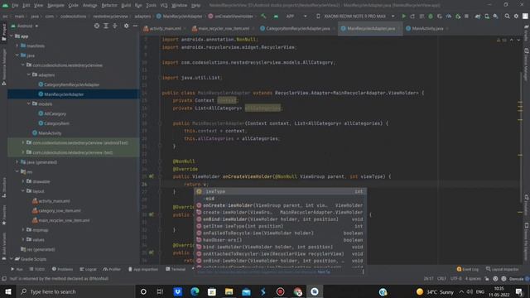Open the Profiler tool window
This screenshot has height=298, width=530.
[x=112, y=269]
